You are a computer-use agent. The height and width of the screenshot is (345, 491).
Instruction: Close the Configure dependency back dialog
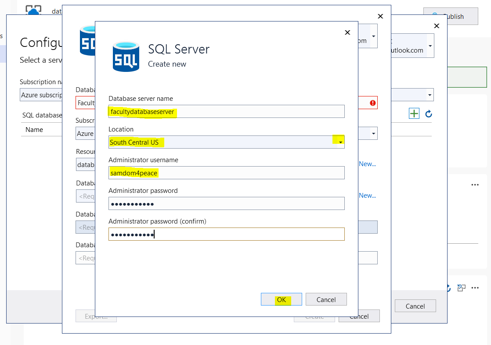(x=437, y=26)
